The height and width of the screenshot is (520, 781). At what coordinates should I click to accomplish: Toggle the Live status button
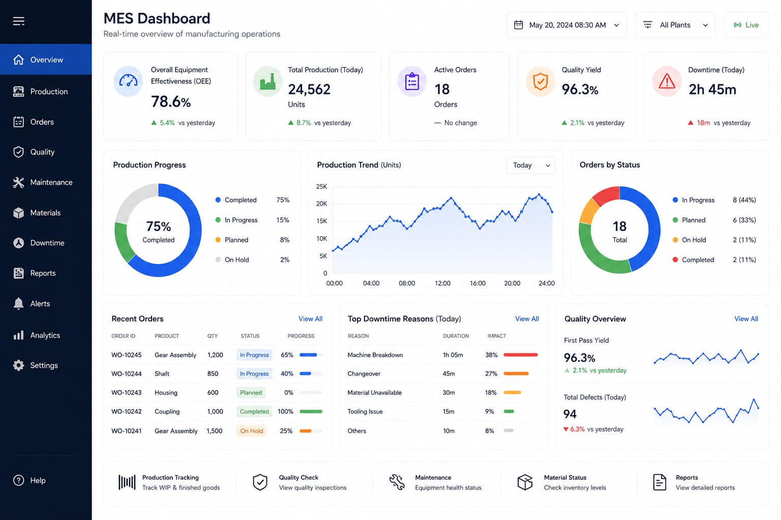click(x=746, y=25)
